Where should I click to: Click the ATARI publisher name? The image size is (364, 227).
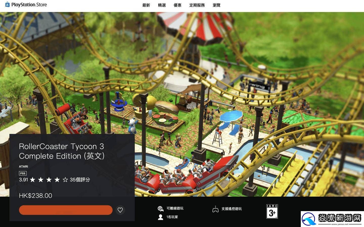coord(23,166)
